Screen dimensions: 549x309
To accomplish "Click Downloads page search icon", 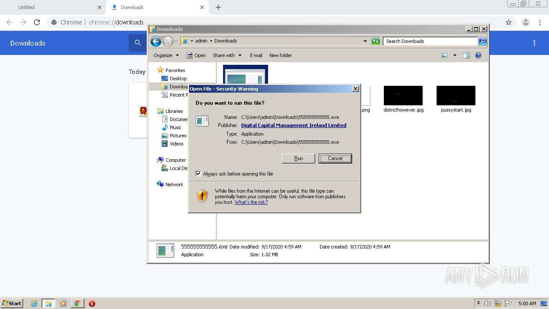I will pyautogui.click(x=138, y=43).
